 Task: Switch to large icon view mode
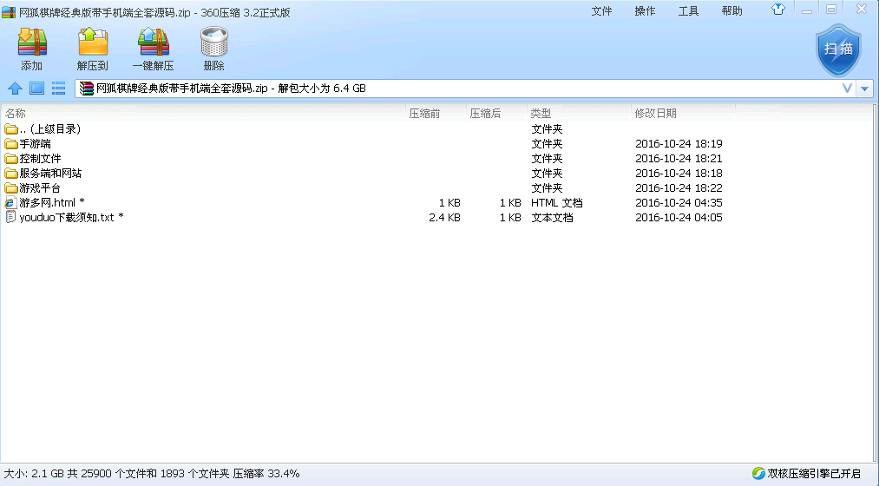click(36, 88)
